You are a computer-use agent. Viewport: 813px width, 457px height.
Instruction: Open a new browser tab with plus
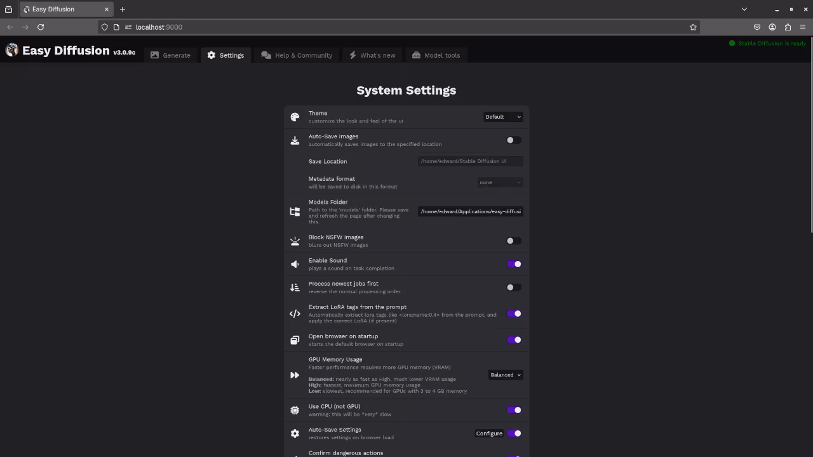(x=123, y=9)
